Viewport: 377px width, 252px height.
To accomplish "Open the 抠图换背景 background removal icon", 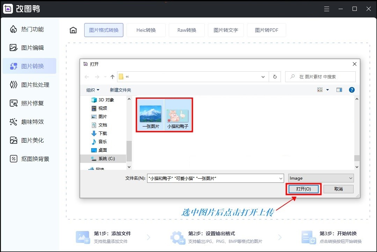I will [14, 159].
